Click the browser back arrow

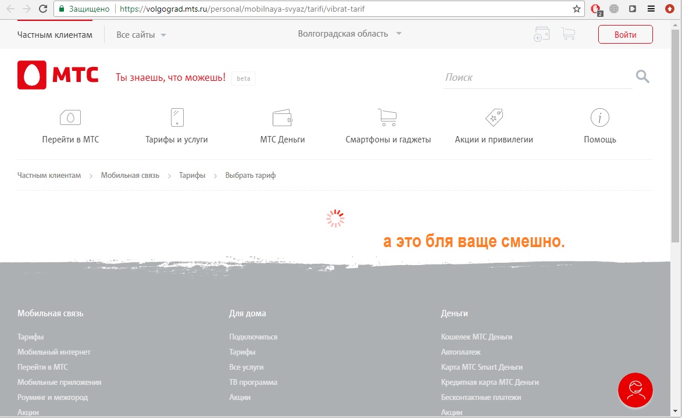tap(10, 9)
